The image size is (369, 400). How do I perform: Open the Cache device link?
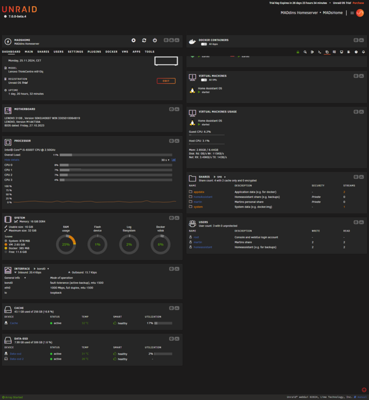pyautogui.click(x=14, y=323)
